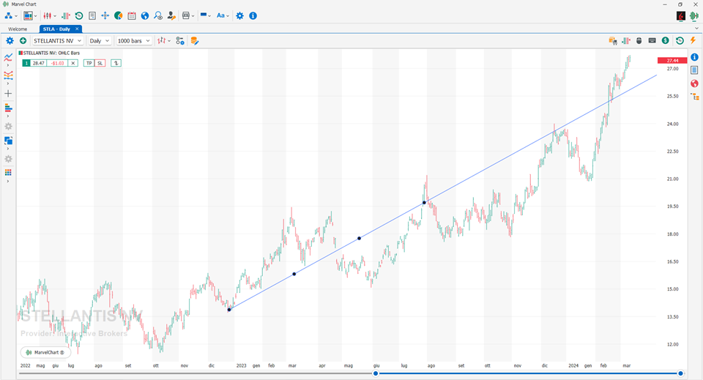Screen dimensions: 703x380
Task: Open the info panel icon in right sidebar
Action: pyautogui.click(x=694, y=57)
